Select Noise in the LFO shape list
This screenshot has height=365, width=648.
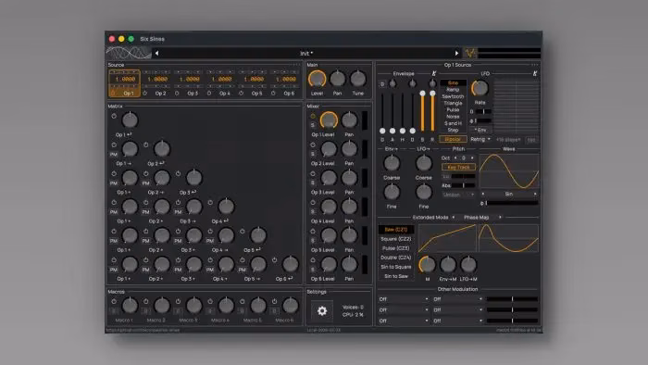453,117
